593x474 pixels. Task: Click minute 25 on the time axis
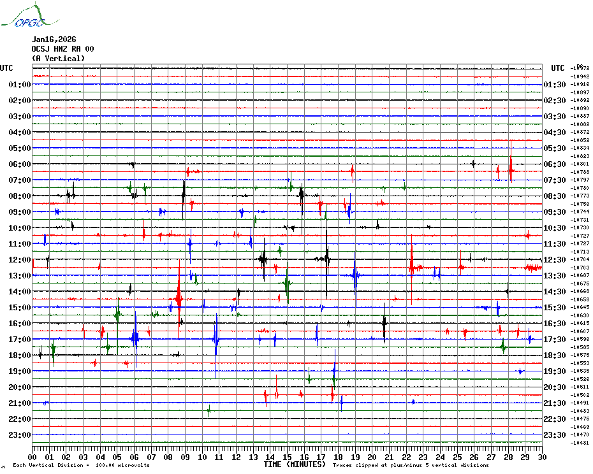pyautogui.click(x=457, y=457)
